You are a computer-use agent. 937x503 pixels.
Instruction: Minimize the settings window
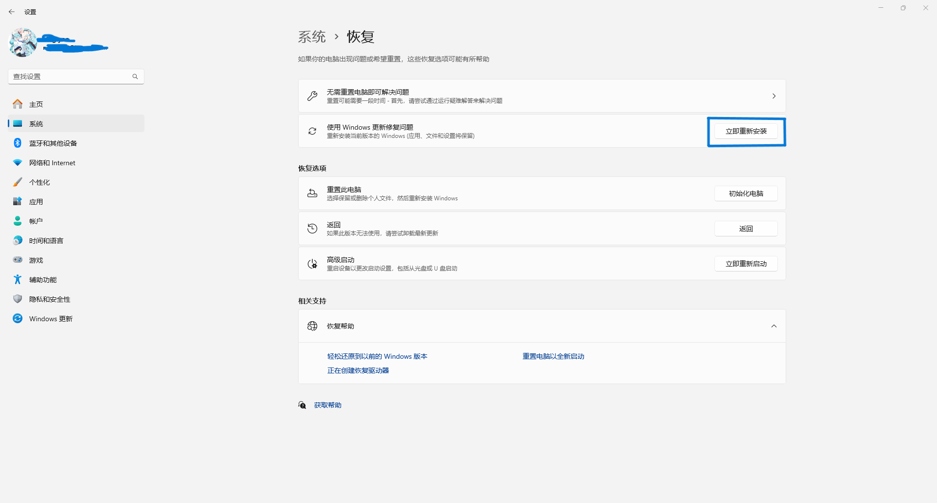tap(881, 8)
